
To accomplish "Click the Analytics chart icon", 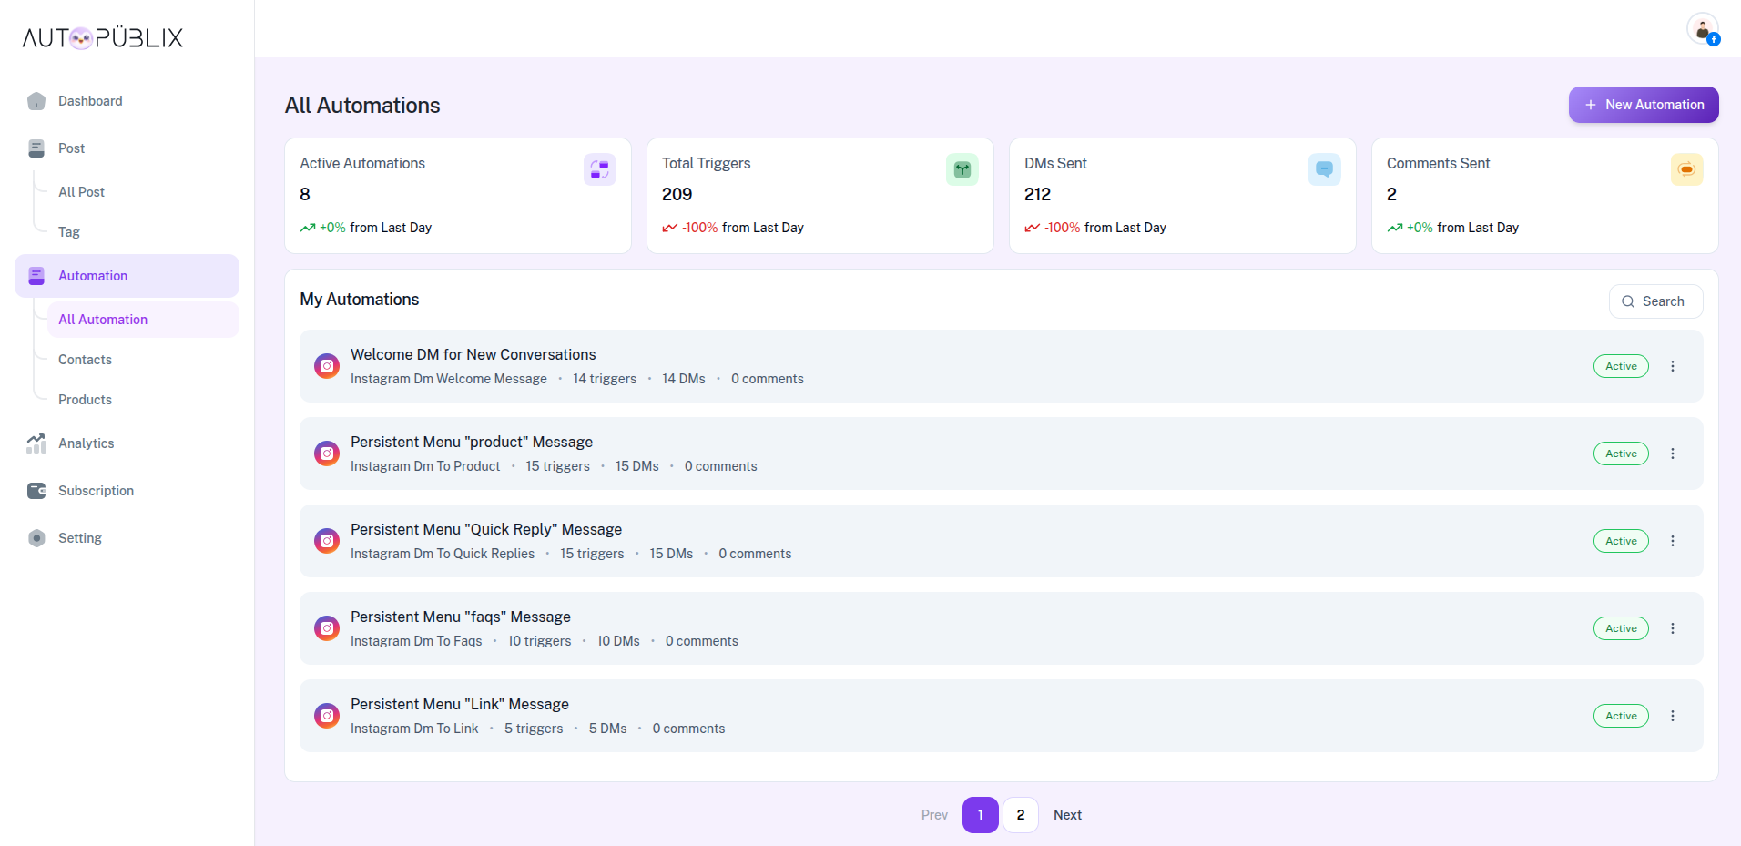I will (36, 443).
